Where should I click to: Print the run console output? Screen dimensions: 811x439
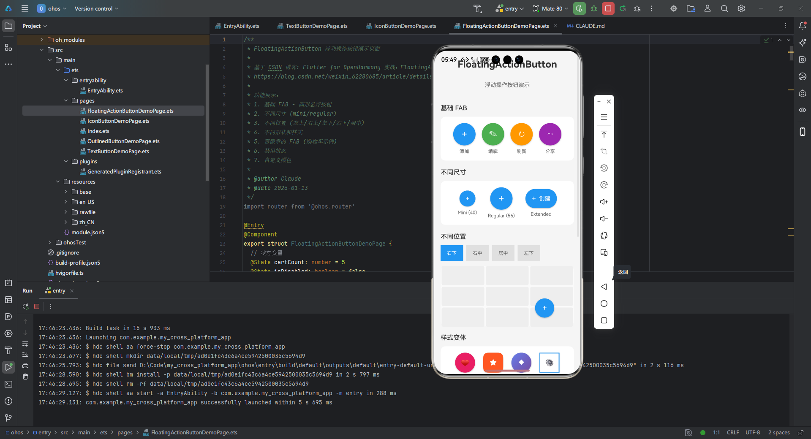pyautogui.click(x=25, y=366)
